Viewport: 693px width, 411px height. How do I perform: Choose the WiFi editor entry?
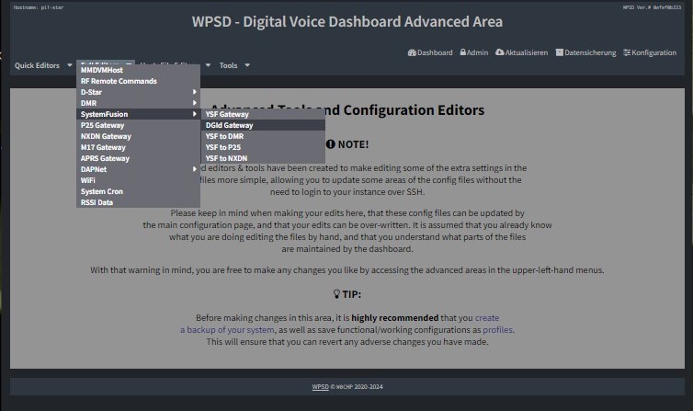(x=89, y=180)
